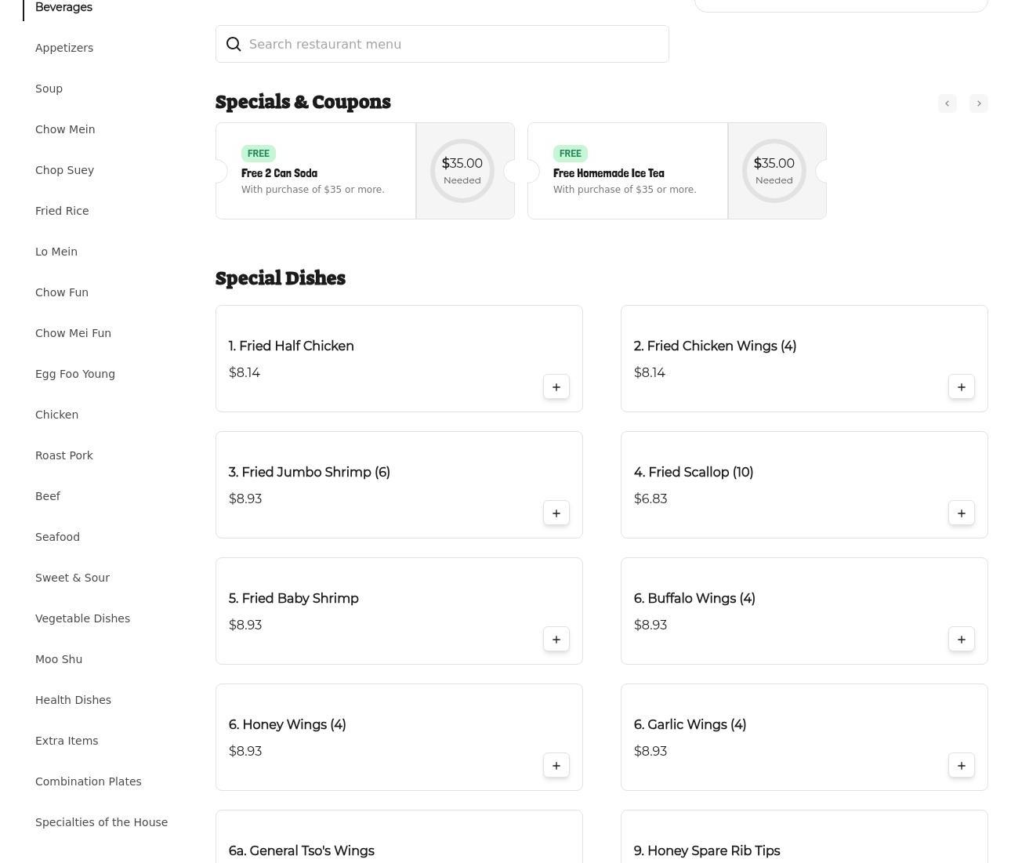The image size is (1011, 863).
Task: Select the 3. Fried Jumbo Shrimp (6) title
Action: 310,472
